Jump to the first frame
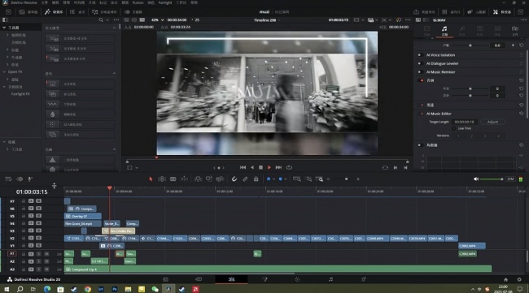529x293 pixels. point(243,167)
